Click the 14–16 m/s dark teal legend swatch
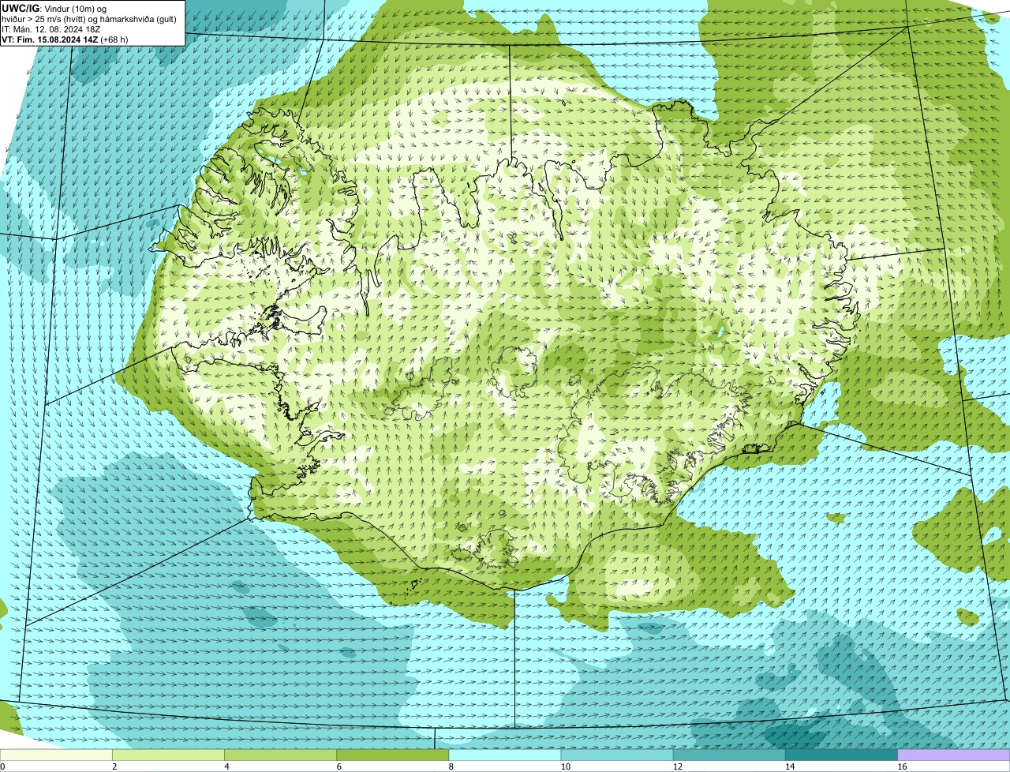The width and height of the screenshot is (1010, 772). tap(841, 755)
